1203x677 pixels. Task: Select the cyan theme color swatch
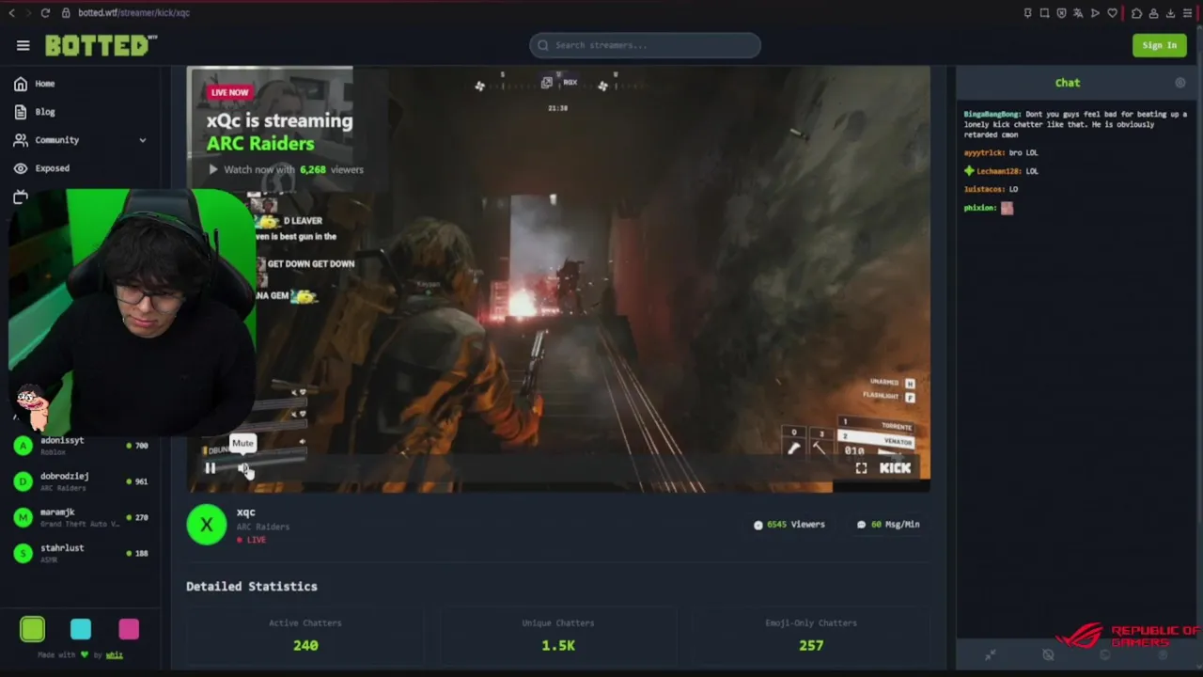coord(81,629)
